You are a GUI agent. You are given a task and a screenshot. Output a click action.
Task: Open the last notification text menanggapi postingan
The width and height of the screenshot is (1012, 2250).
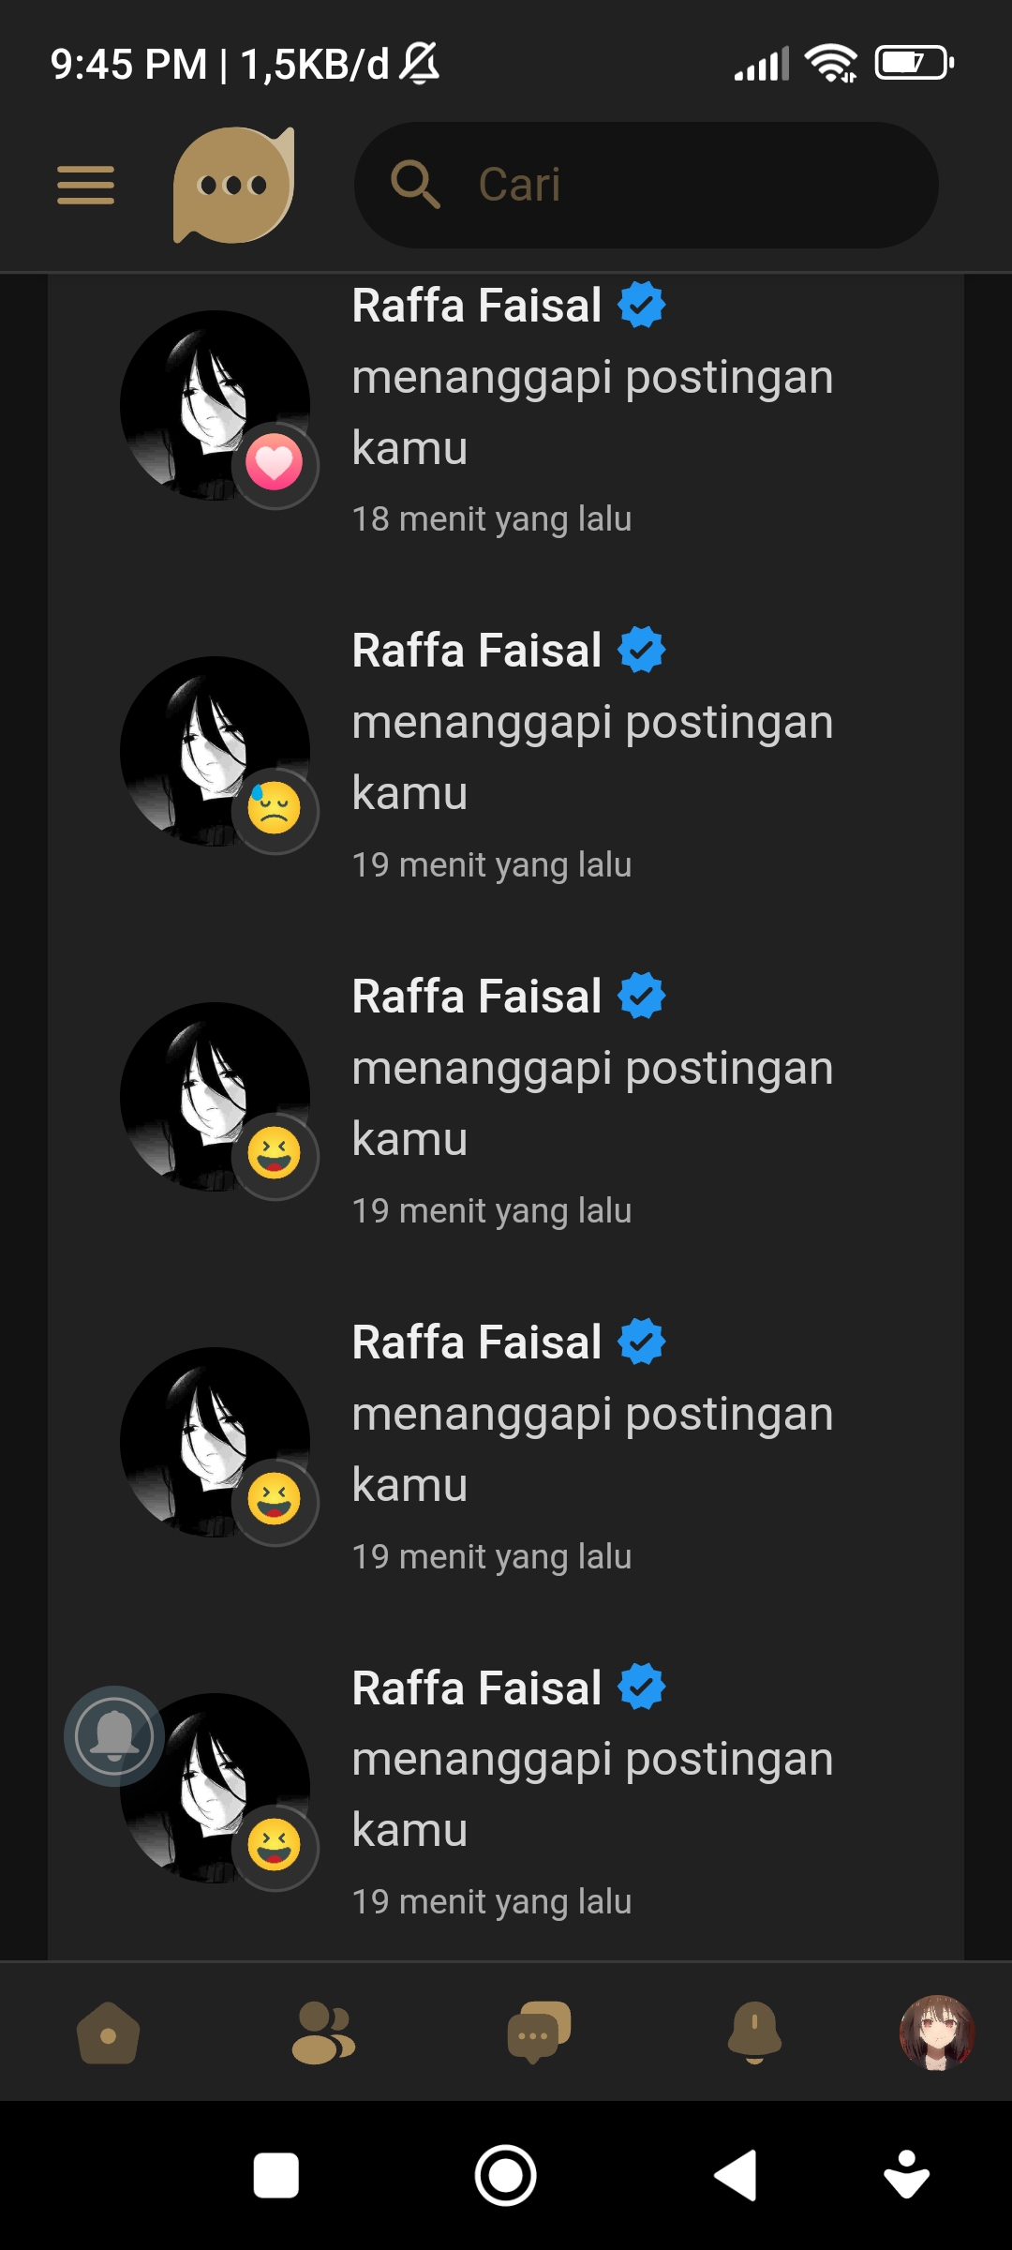592,1794
